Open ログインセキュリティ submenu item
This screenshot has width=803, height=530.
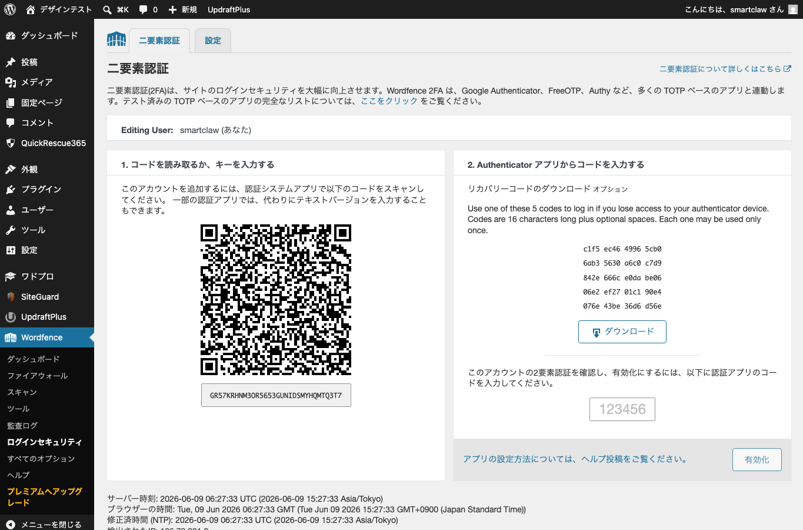pyautogui.click(x=45, y=442)
